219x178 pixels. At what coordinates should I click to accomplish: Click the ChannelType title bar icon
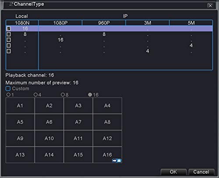[x=11, y=4]
